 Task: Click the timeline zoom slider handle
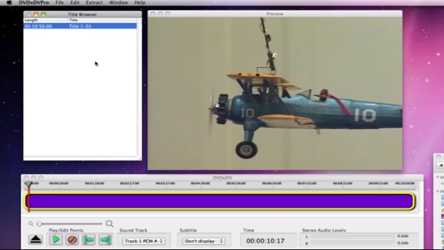point(39,224)
